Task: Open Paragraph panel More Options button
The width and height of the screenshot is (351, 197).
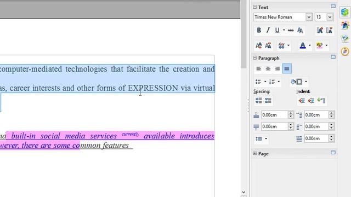Action: pos(333,57)
